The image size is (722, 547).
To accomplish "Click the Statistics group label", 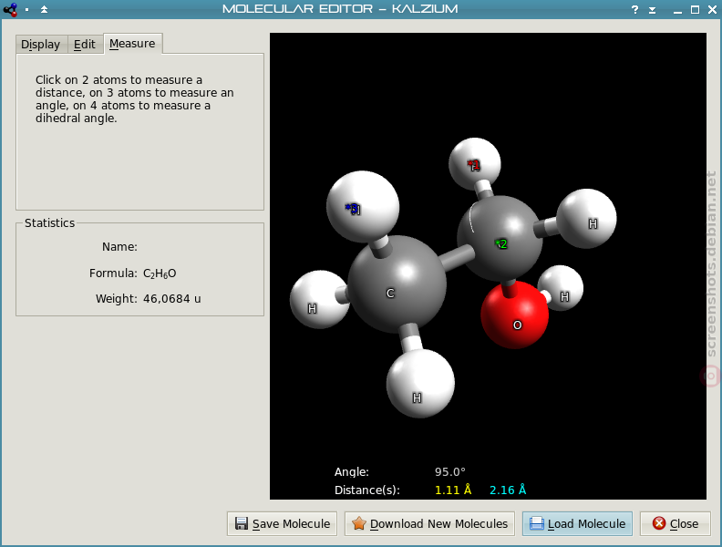I will point(50,222).
